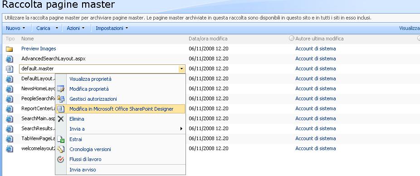Click the Modifica proprietà edit icon
The image size is (420, 176).
pyautogui.click(x=61, y=89)
